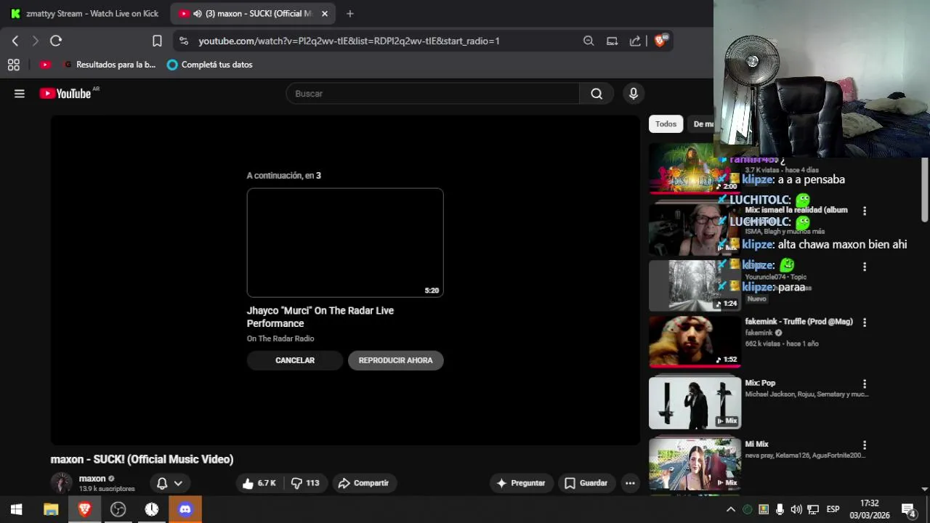Open Brave Shields lion icon
930x523 pixels.
point(660,41)
